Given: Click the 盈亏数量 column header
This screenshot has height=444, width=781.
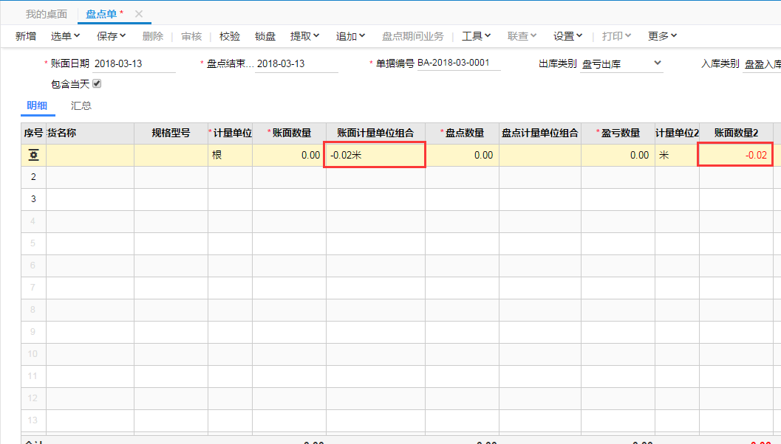Looking at the screenshot, I should tap(618, 133).
